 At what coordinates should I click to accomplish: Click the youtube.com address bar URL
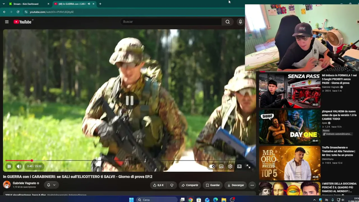(x=52, y=12)
